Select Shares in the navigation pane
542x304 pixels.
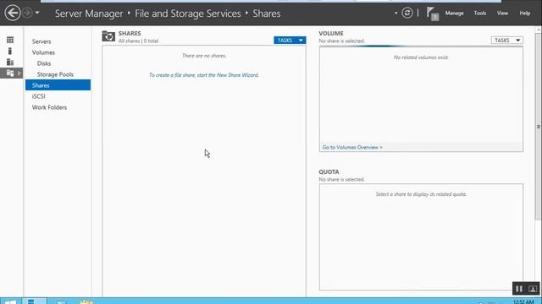click(58, 85)
